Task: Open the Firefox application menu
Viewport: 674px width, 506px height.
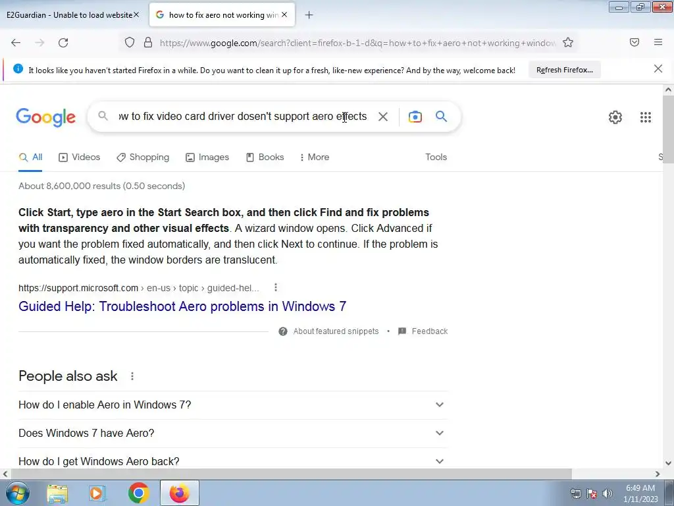Action: coord(658,42)
